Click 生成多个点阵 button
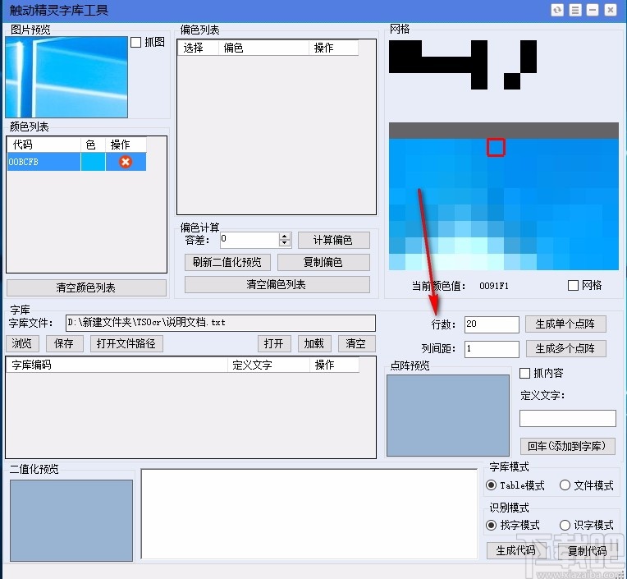This screenshot has width=627, height=579. tap(565, 348)
